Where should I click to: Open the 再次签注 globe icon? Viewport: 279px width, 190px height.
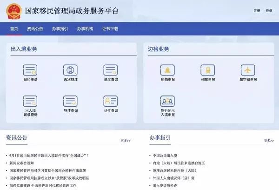[71, 70]
